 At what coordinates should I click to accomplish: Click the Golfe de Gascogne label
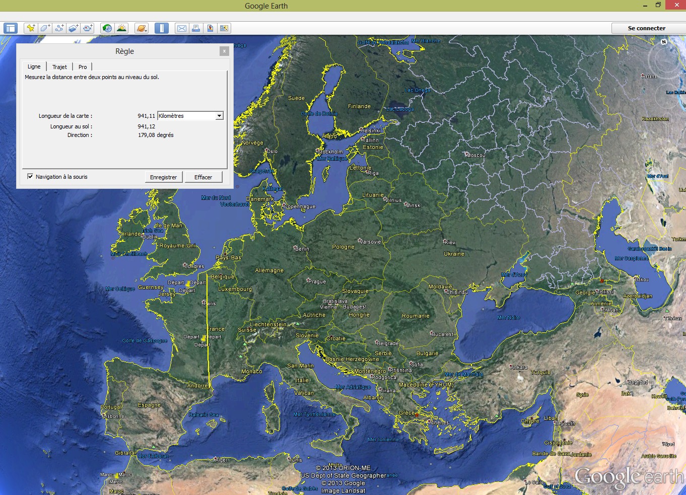tap(145, 340)
